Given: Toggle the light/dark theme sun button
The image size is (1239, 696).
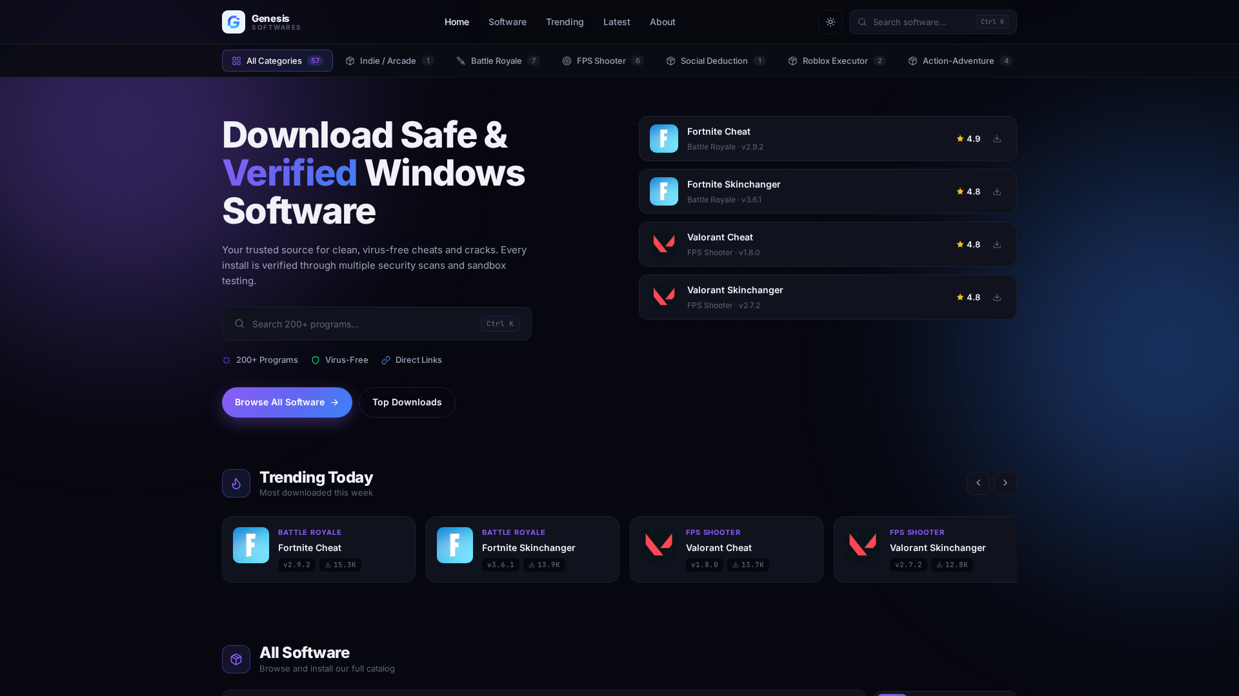Looking at the screenshot, I should tap(831, 22).
